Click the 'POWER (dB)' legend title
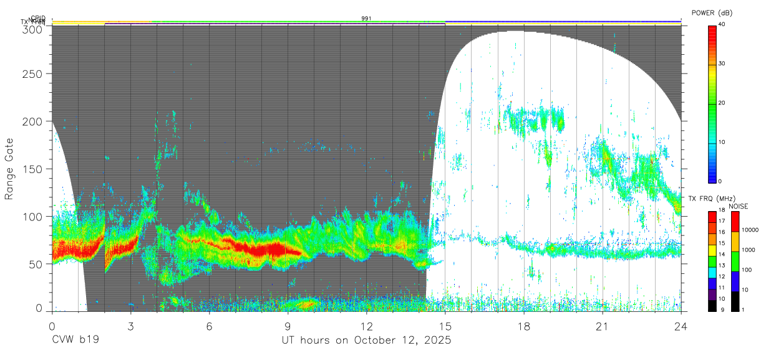766x353 pixels. pos(712,12)
